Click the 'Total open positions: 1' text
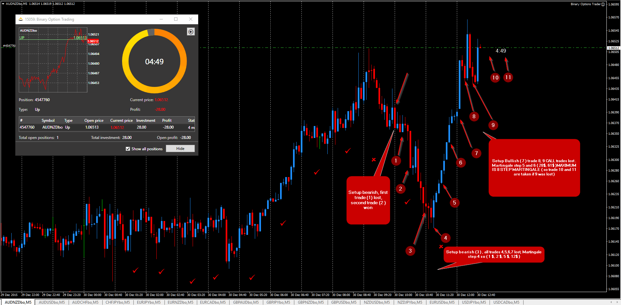 point(39,138)
